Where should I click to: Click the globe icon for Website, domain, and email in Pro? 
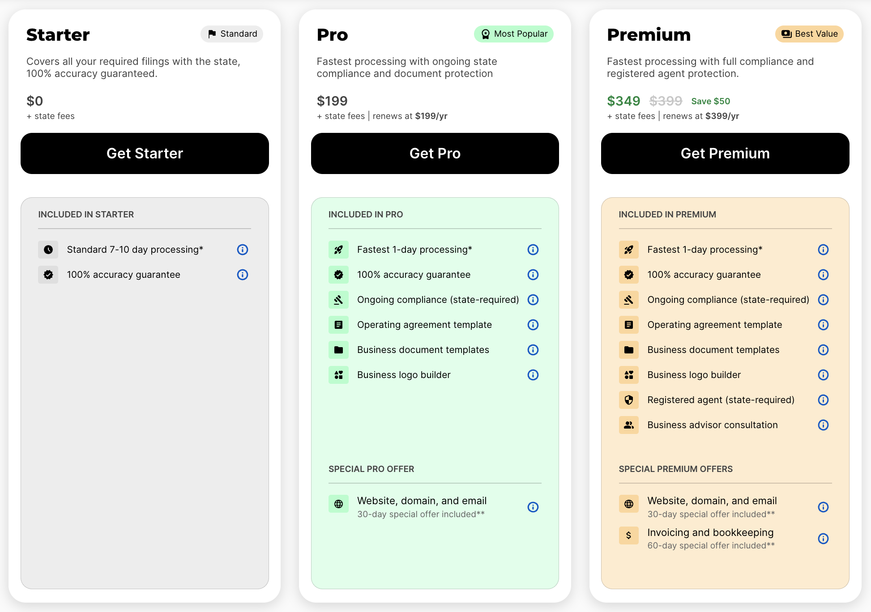point(339,504)
